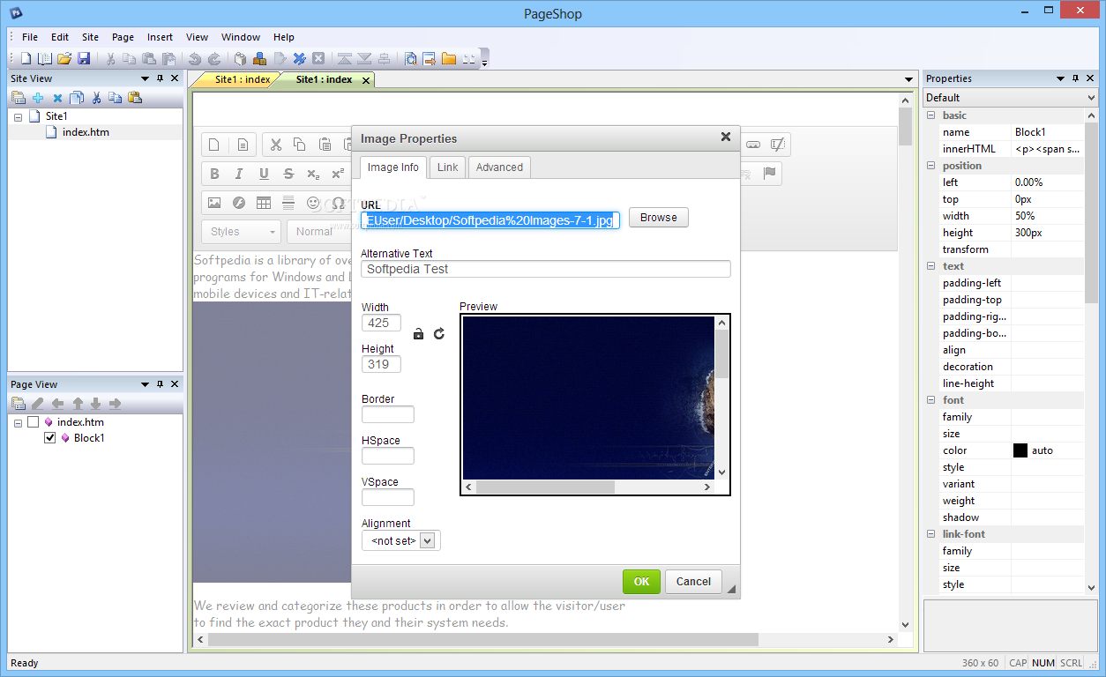
Task: Check the index.htm checkbox in Page View
Action: (x=34, y=422)
